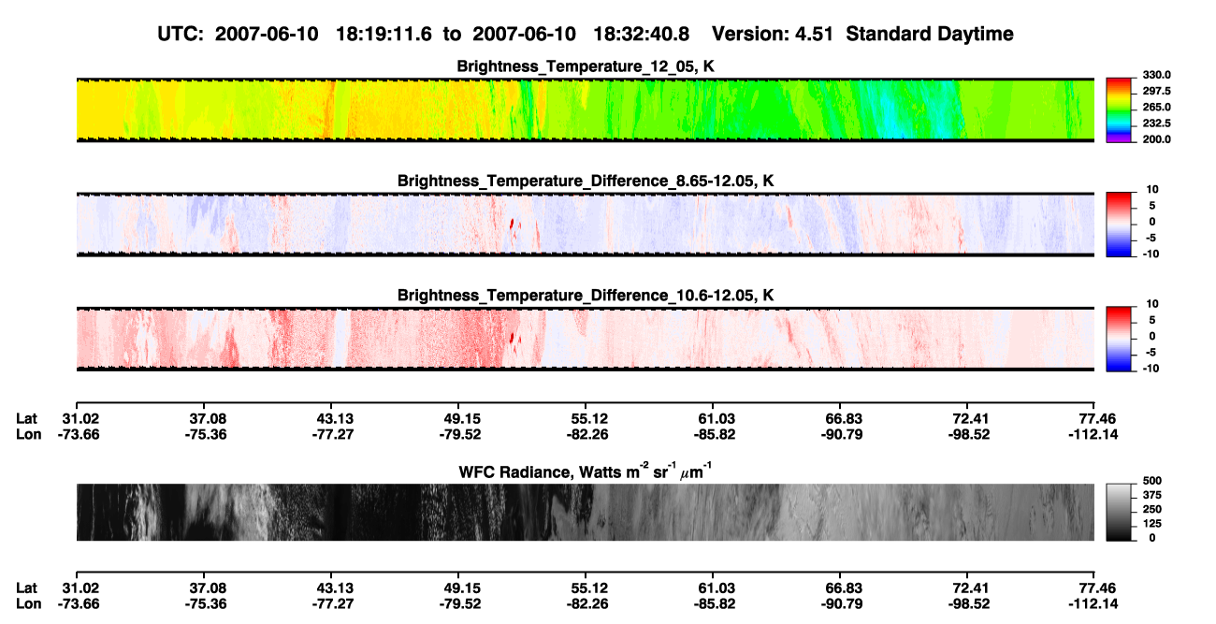Viewport: 1216px width, 624px height.
Task: Click the 10 tick on the 8.65-12.05 color bar
Action: (x=1151, y=189)
